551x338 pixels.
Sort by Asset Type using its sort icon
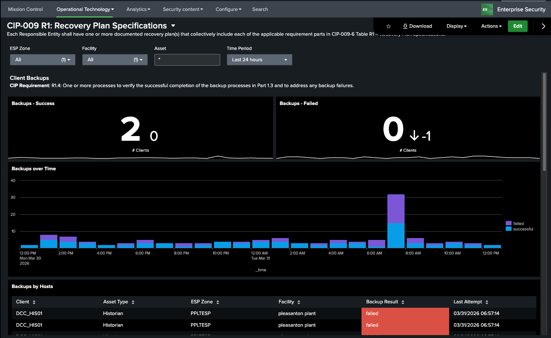click(133, 302)
